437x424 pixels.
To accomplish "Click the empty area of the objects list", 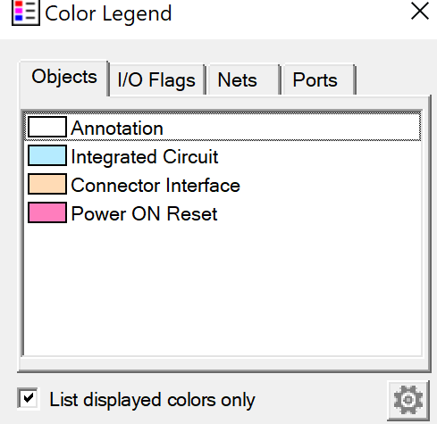I will [x=223, y=290].
